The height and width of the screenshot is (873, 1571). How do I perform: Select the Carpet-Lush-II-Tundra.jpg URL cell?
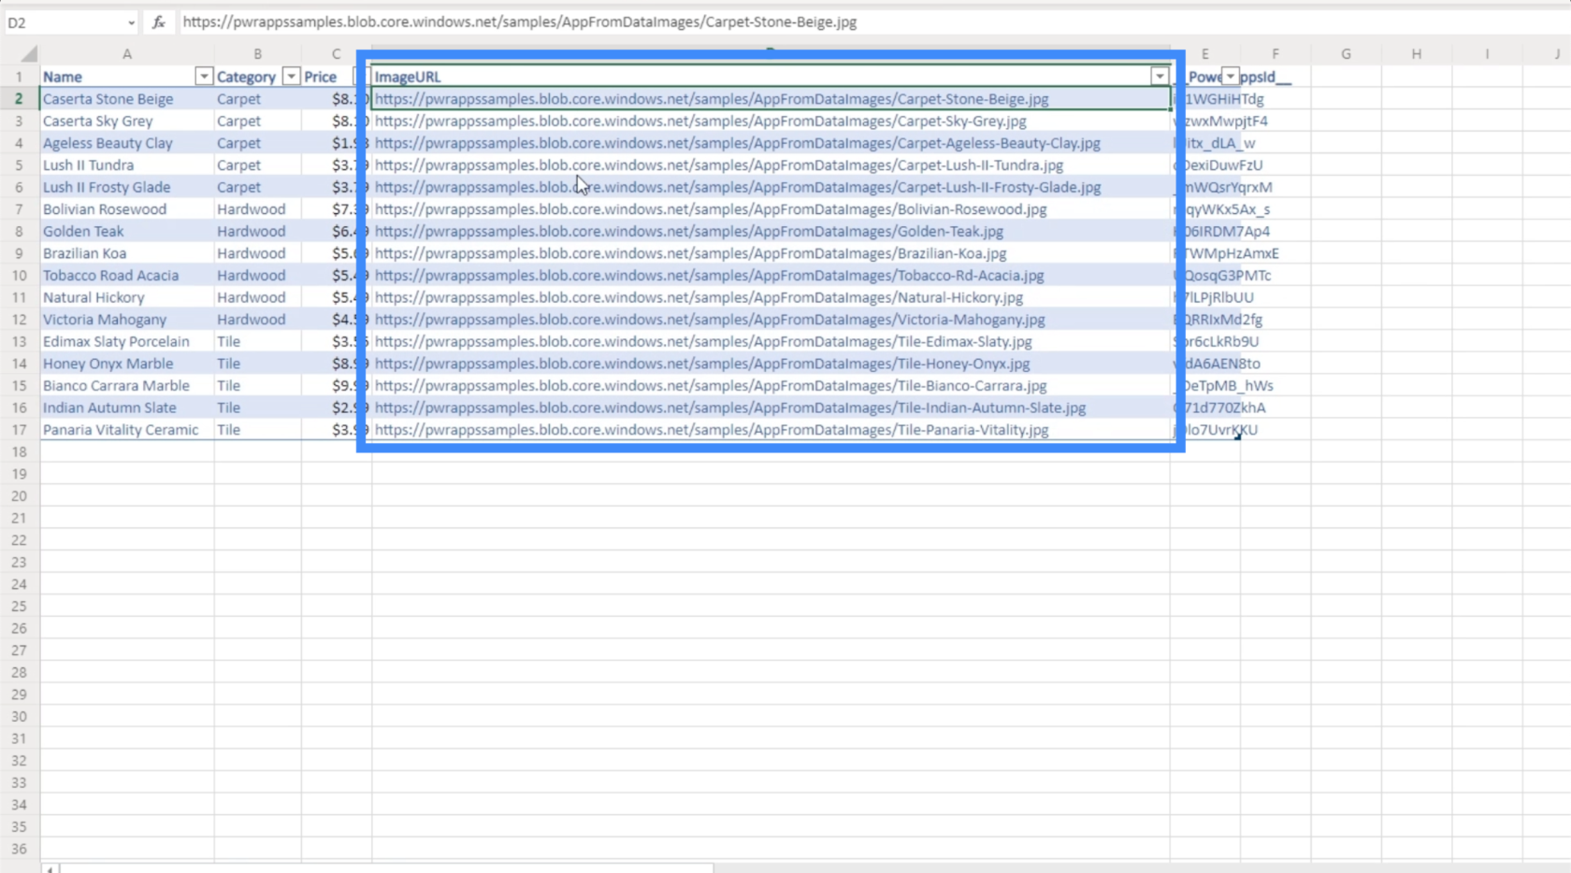pyautogui.click(x=771, y=165)
